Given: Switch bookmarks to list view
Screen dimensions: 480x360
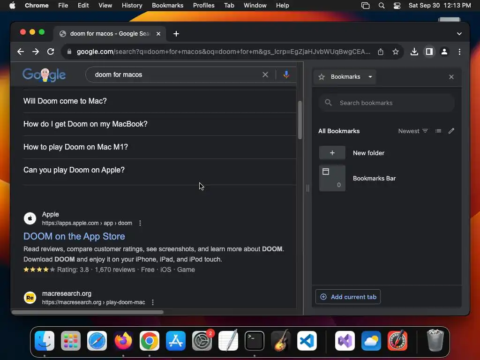Looking at the screenshot, I should pyautogui.click(x=438, y=131).
